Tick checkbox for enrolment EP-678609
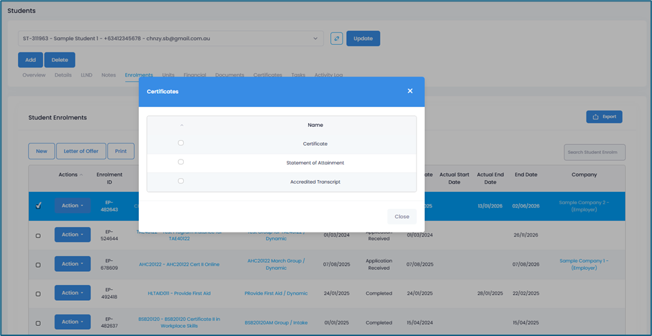Viewport: 652px width, 336px height. point(38,265)
